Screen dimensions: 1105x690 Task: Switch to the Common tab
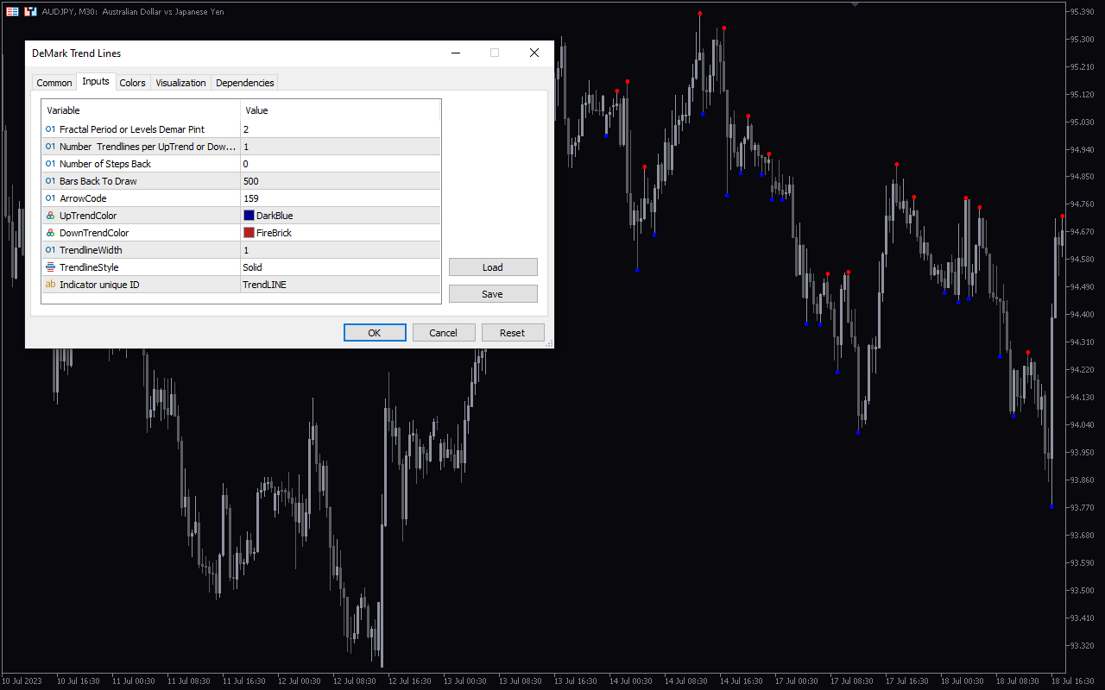[x=54, y=83]
